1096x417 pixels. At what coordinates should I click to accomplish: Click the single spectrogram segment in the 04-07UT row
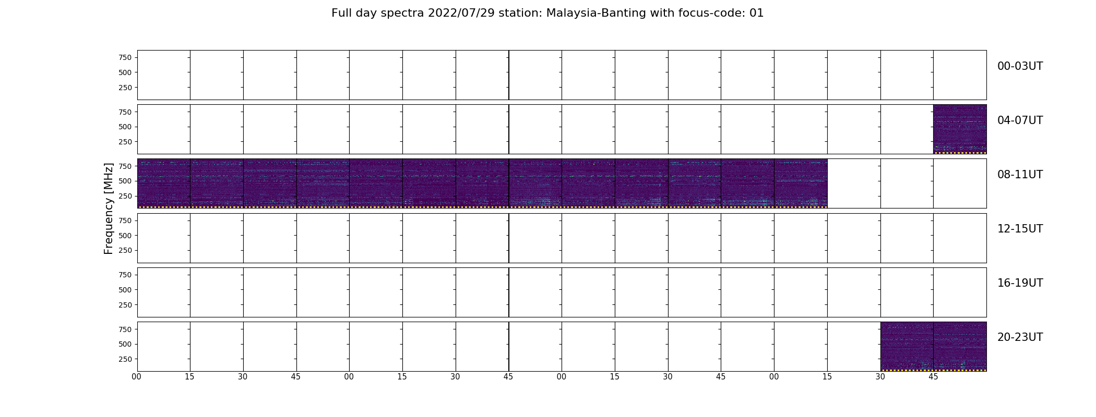point(960,129)
